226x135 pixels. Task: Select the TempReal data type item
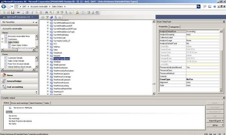57,53
